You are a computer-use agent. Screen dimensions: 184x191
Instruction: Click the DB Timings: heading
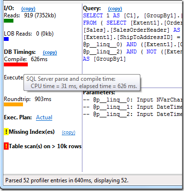pos(20,52)
